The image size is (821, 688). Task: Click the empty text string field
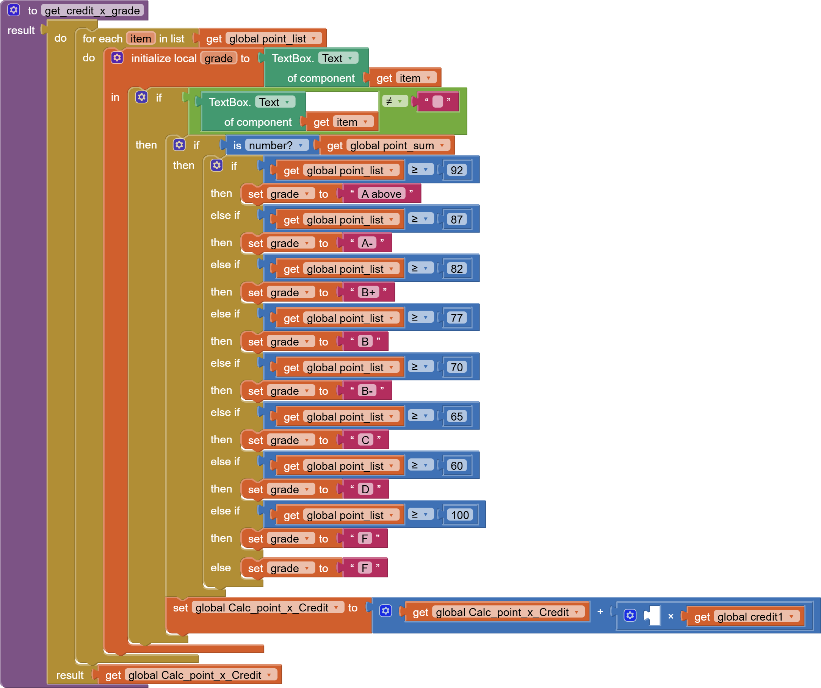pyautogui.click(x=437, y=102)
